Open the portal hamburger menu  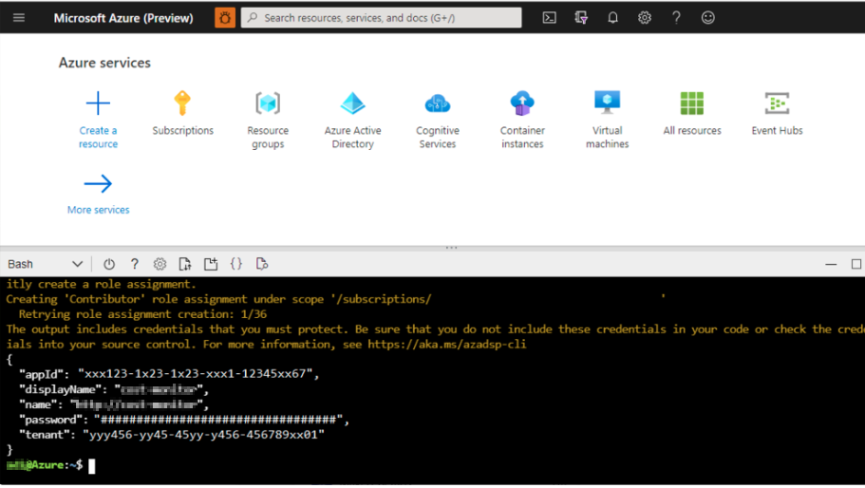click(x=19, y=18)
